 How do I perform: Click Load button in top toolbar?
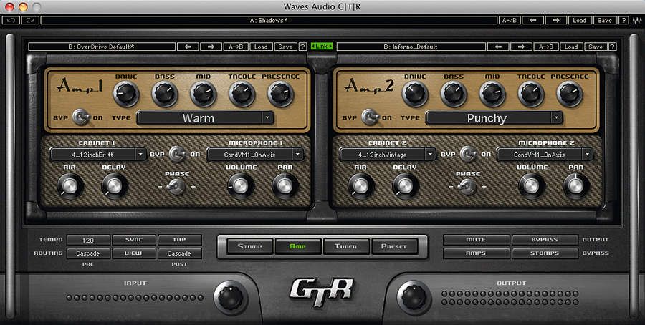pos(579,20)
